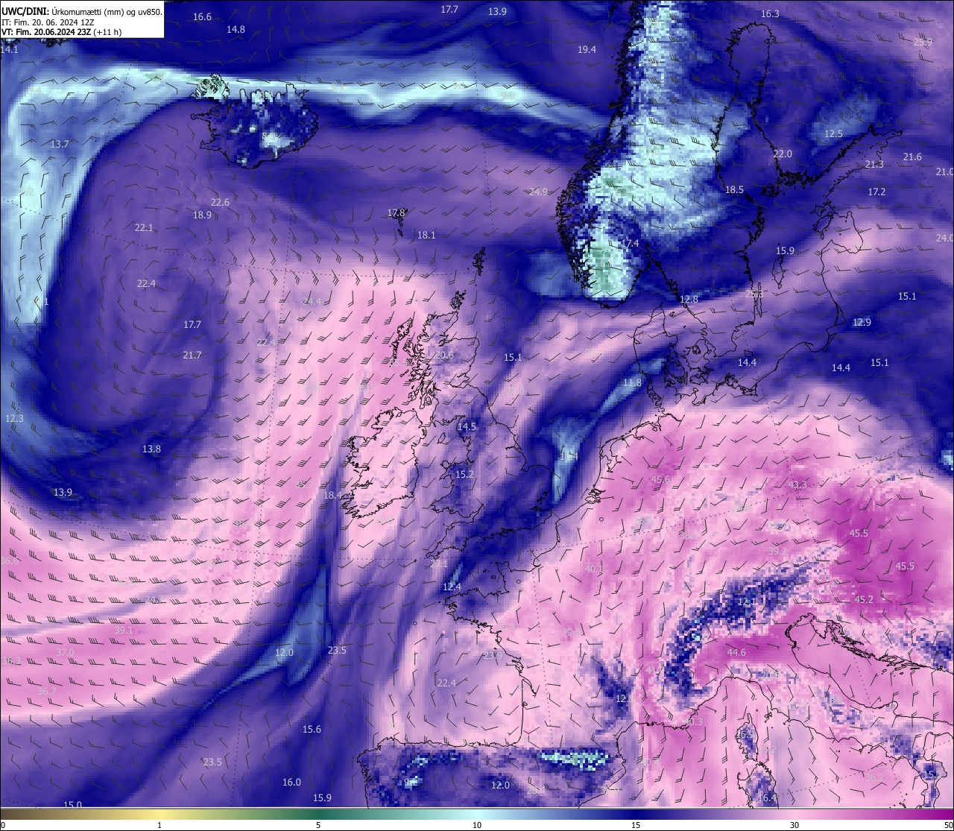Click the 45.6 value label
This screenshot has width=954, height=831.
click(660, 479)
